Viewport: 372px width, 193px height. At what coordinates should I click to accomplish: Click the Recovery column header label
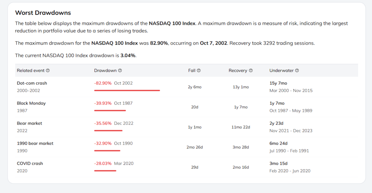[x=238, y=71]
